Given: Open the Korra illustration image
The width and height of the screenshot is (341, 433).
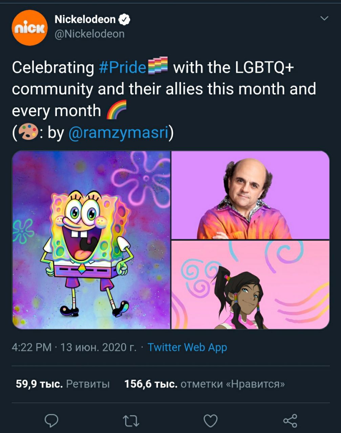Looking at the screenshot, I should [250, 285].
